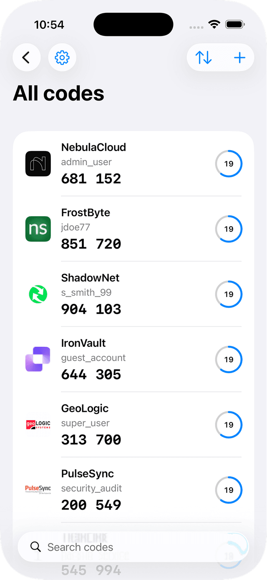267x580 pixels.
Task: Open the settings gear icon
Action: pos(62,58)
